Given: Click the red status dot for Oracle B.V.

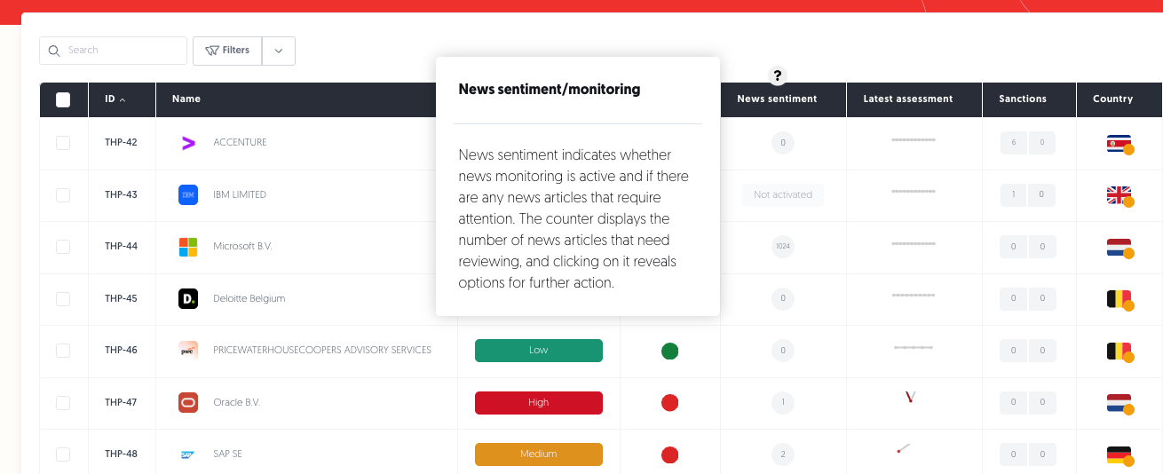Looking at the screenshot, I should point(670,403).
